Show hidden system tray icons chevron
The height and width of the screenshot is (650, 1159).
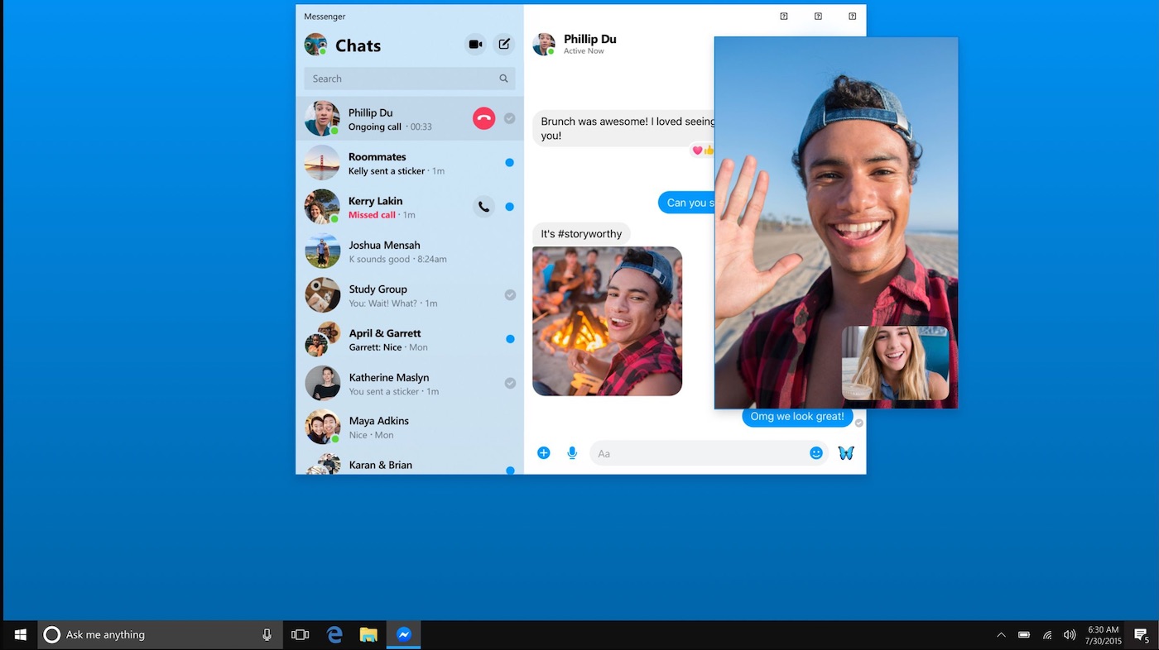(x=1001, y=635)
